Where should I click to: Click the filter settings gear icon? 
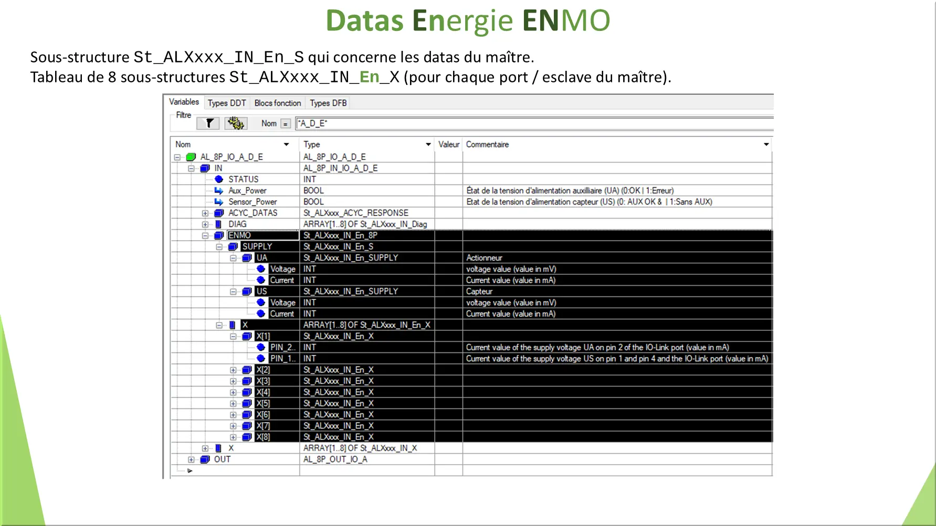coord(236,123)
